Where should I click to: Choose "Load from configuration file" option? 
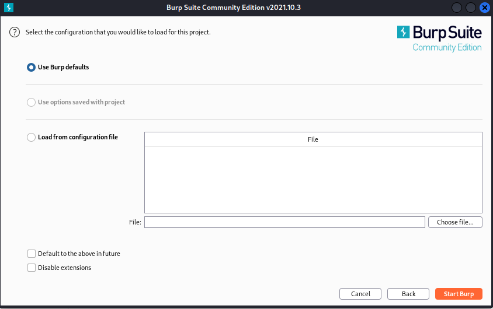point(32,138)
